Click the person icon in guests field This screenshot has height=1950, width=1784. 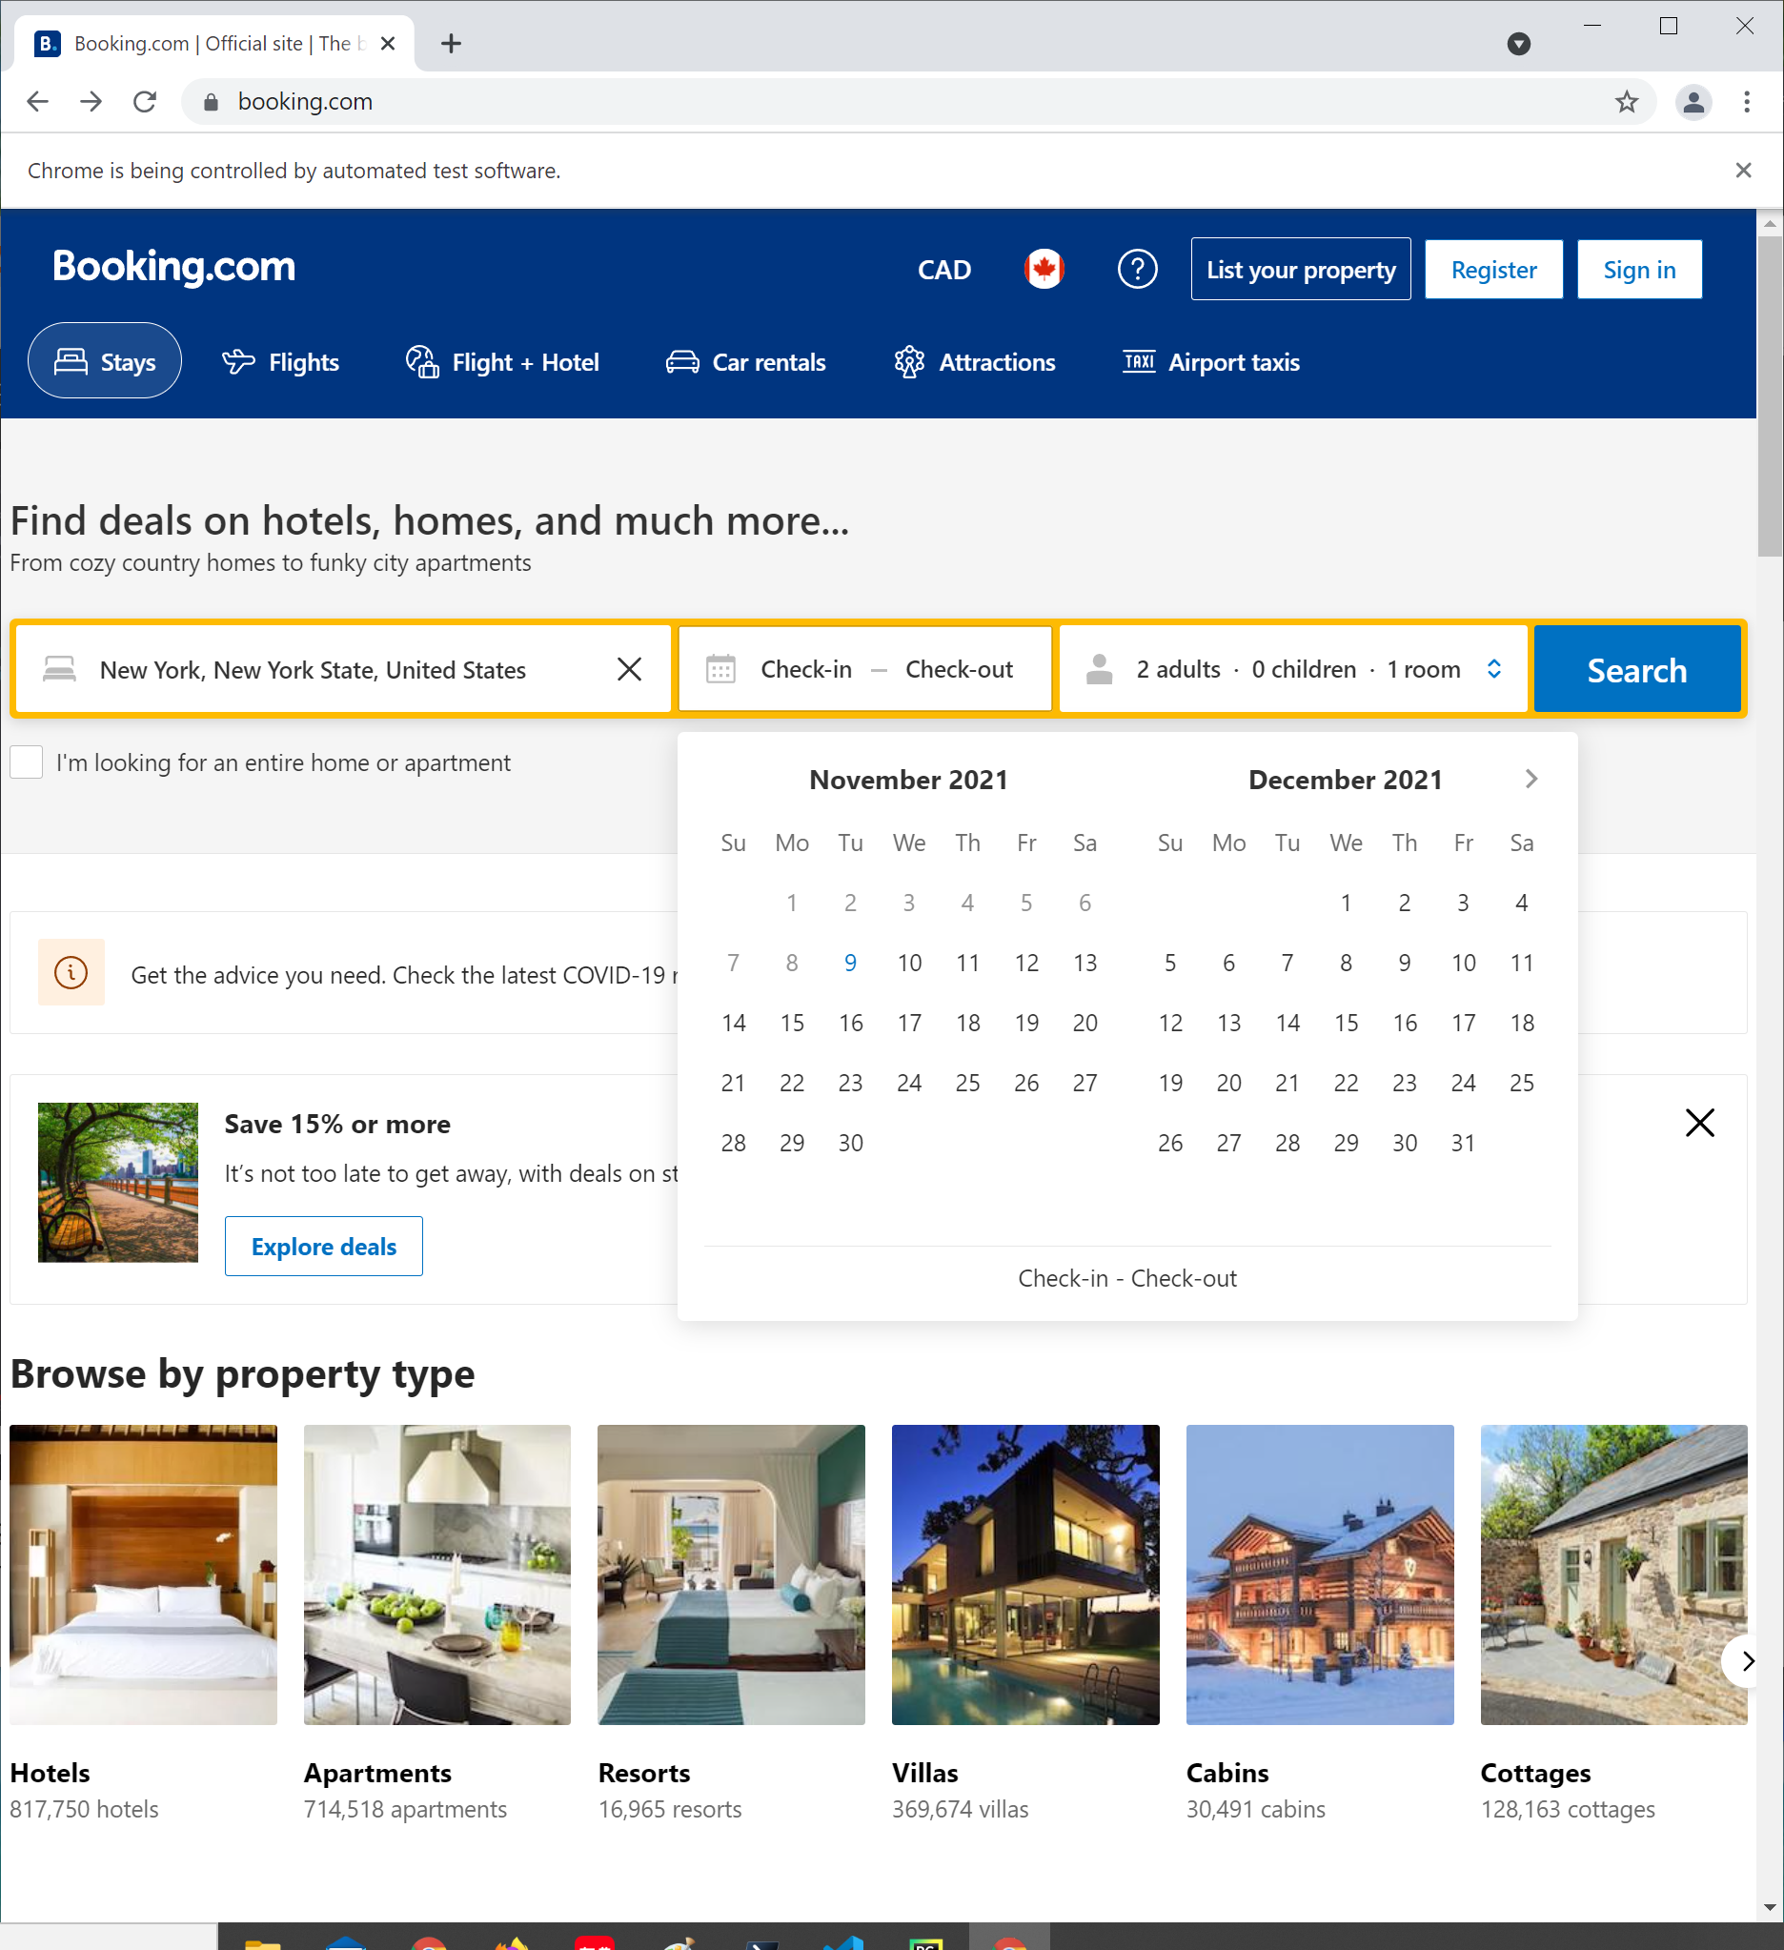[1100, 669]
